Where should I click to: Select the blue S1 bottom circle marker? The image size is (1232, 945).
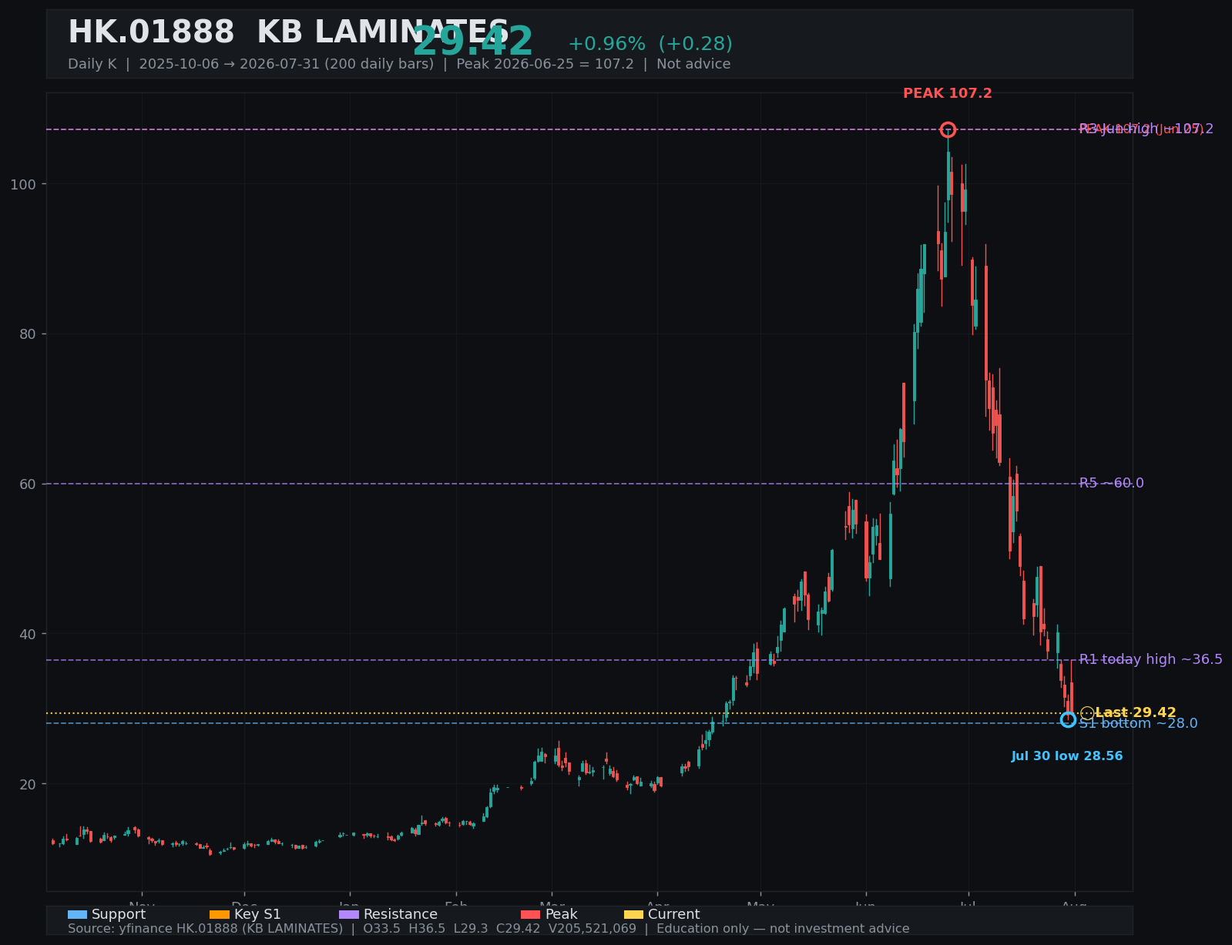tap(1068, 719)
